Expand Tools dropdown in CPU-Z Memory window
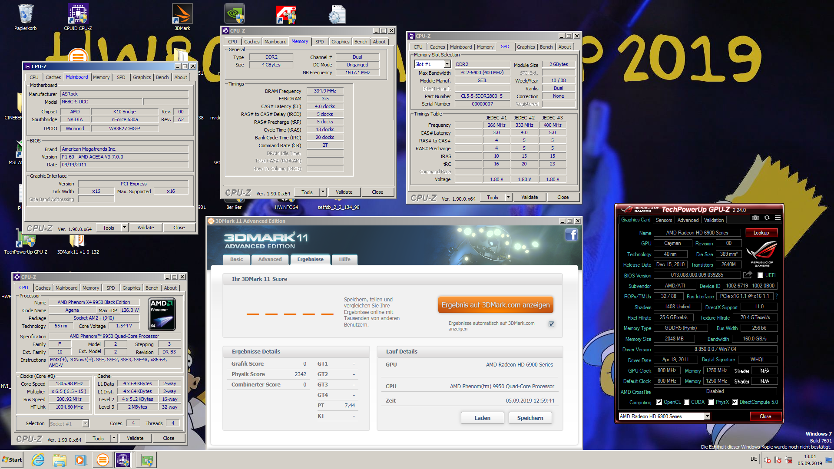Image resolution: width=834 pixels, height=469 pixels. point(323,192)
